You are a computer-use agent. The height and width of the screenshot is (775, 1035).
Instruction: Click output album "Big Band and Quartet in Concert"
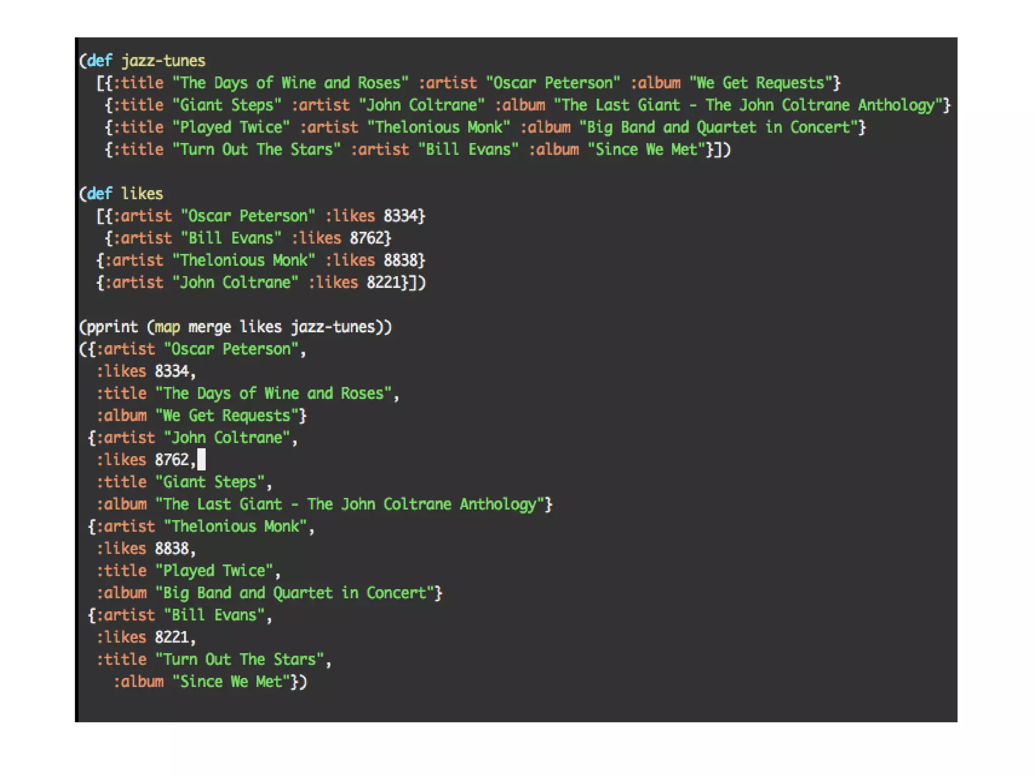click(295, 593)
